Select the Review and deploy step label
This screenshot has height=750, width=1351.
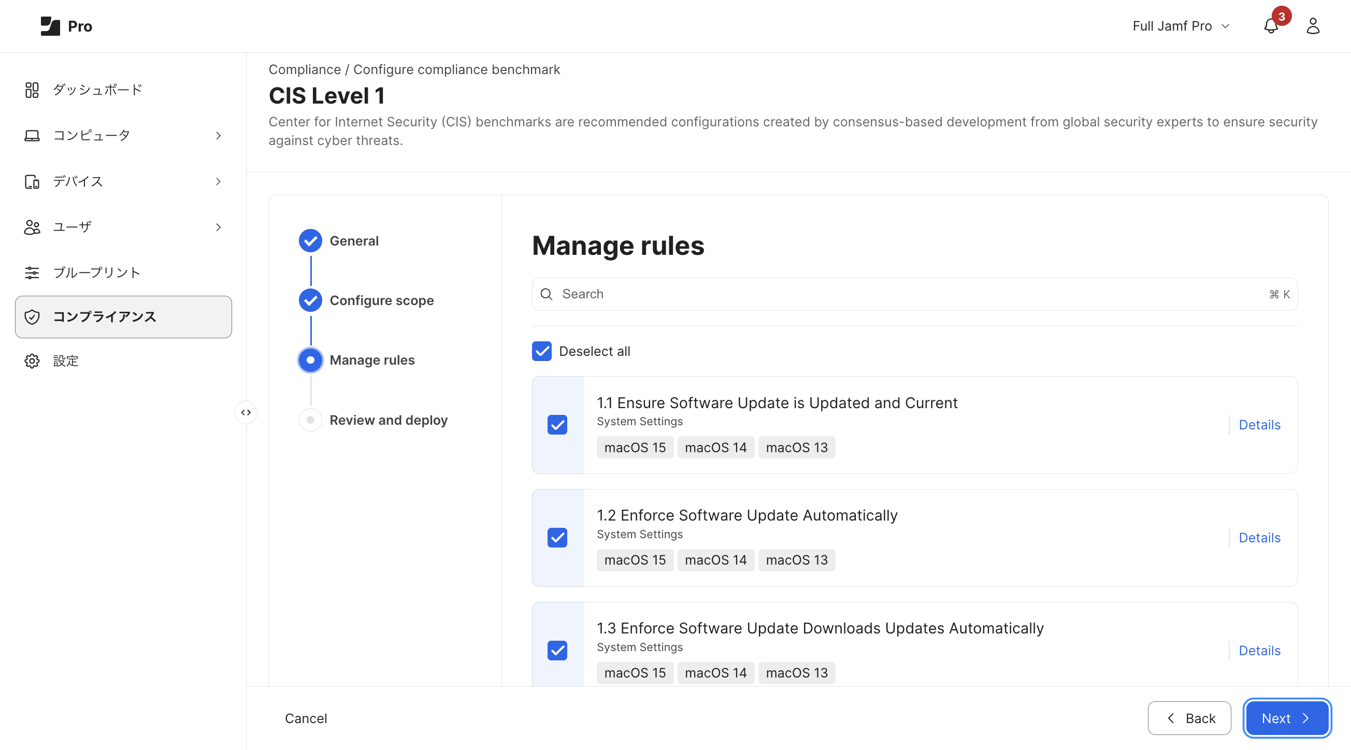(x=389, y=420)
